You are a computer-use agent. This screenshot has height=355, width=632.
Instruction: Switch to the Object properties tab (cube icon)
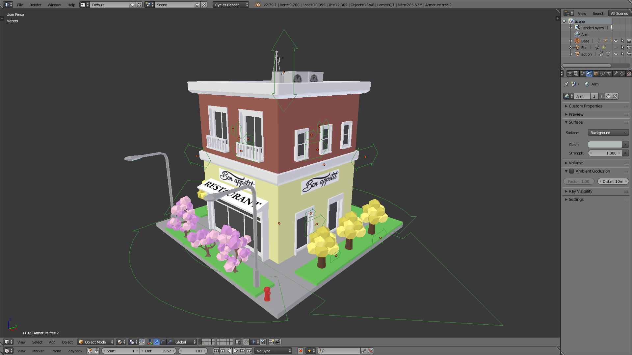pyautogui.click(x=596, y=74)
